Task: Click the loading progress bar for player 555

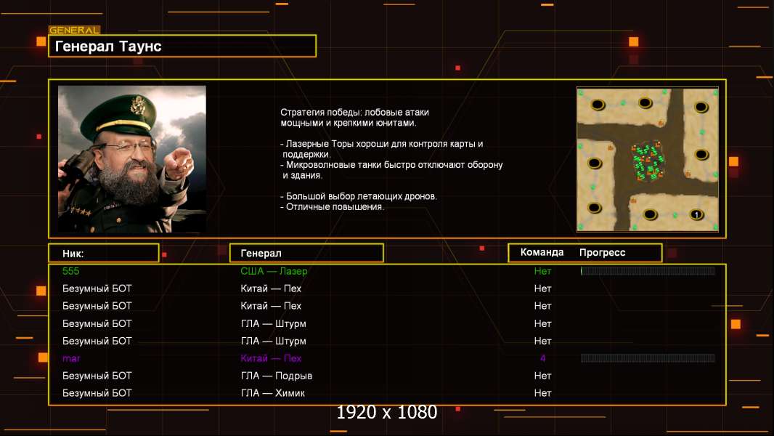Action: tap(648, 271)
